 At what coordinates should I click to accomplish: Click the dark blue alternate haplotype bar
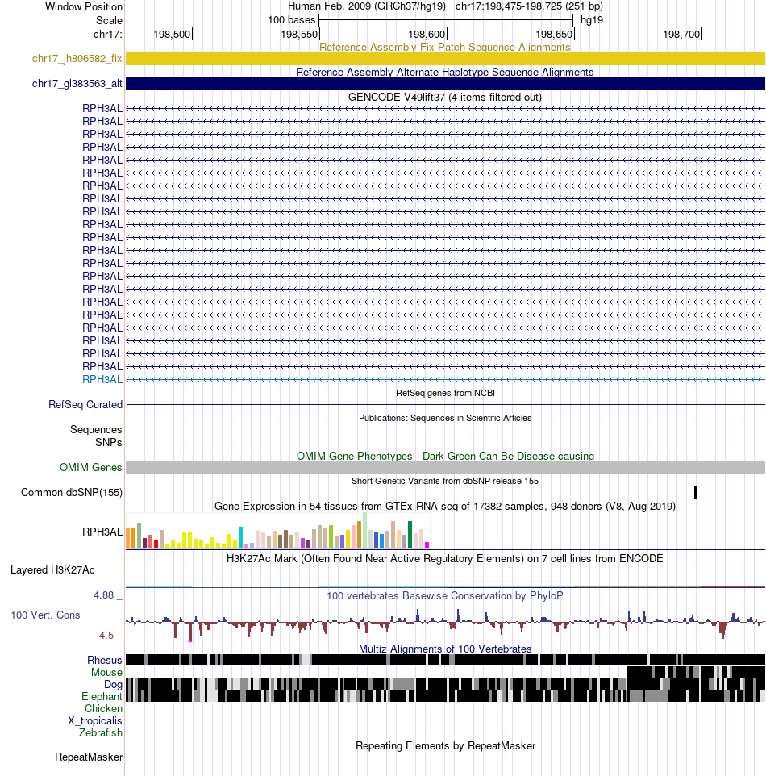point(445,84)
